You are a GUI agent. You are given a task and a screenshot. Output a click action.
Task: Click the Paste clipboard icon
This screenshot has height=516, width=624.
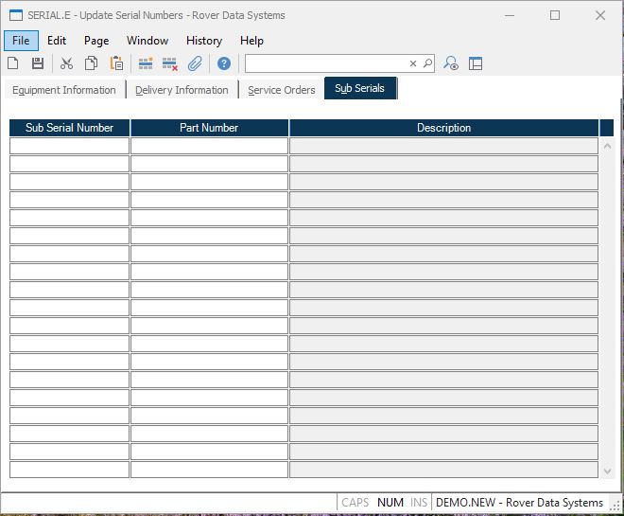pos(116,63)
